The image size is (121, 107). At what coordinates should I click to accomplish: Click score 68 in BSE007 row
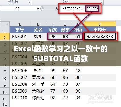tap(53, 77)
